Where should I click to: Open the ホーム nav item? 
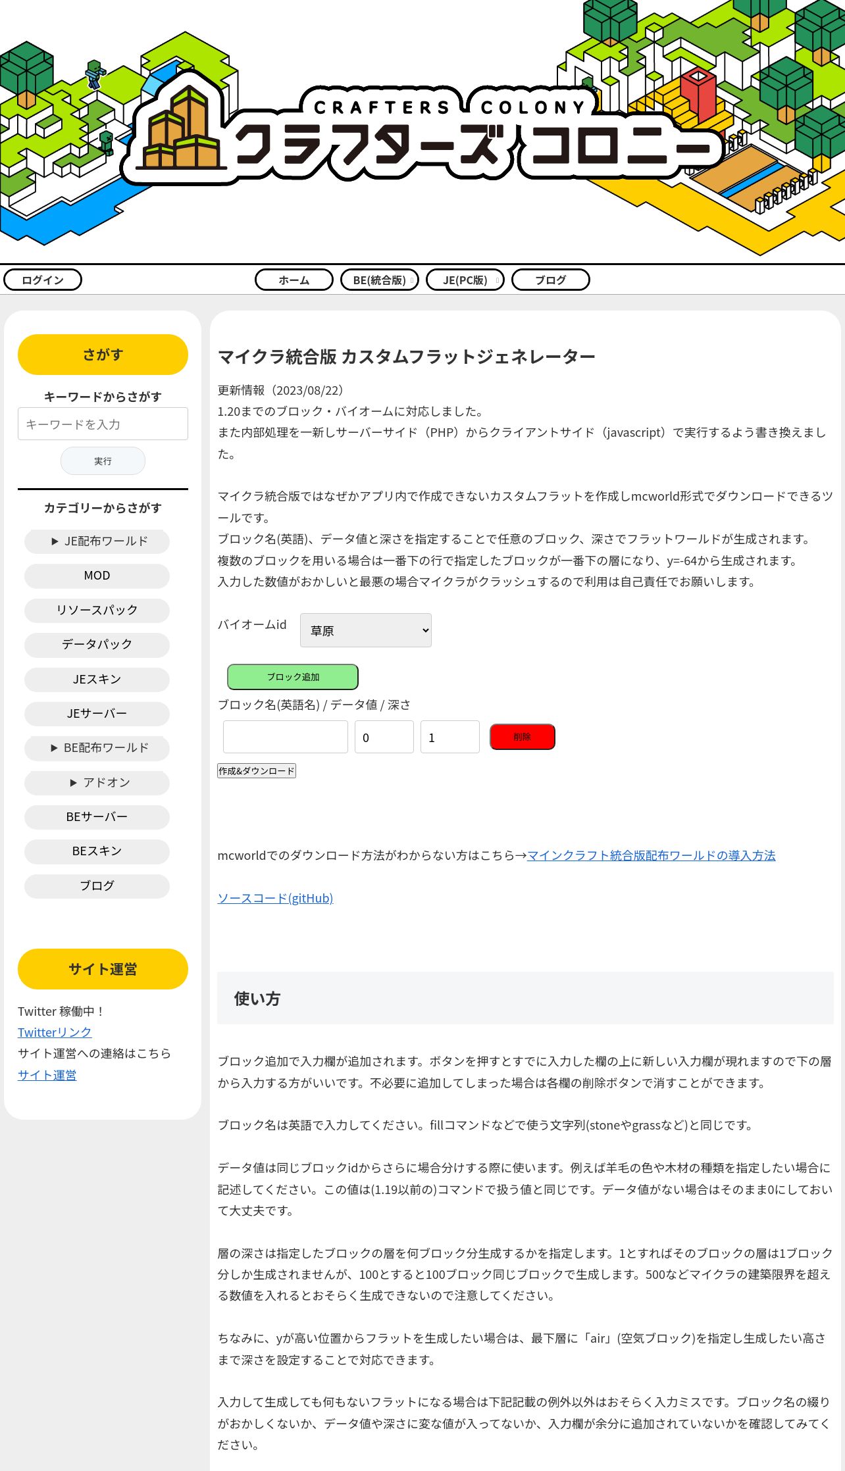(294, 280)
